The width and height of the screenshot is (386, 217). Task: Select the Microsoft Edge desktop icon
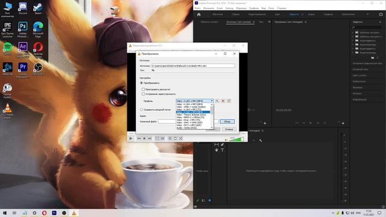pos(38,30)
